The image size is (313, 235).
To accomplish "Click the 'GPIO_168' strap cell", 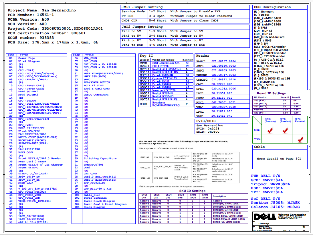I will coord(145,178).
